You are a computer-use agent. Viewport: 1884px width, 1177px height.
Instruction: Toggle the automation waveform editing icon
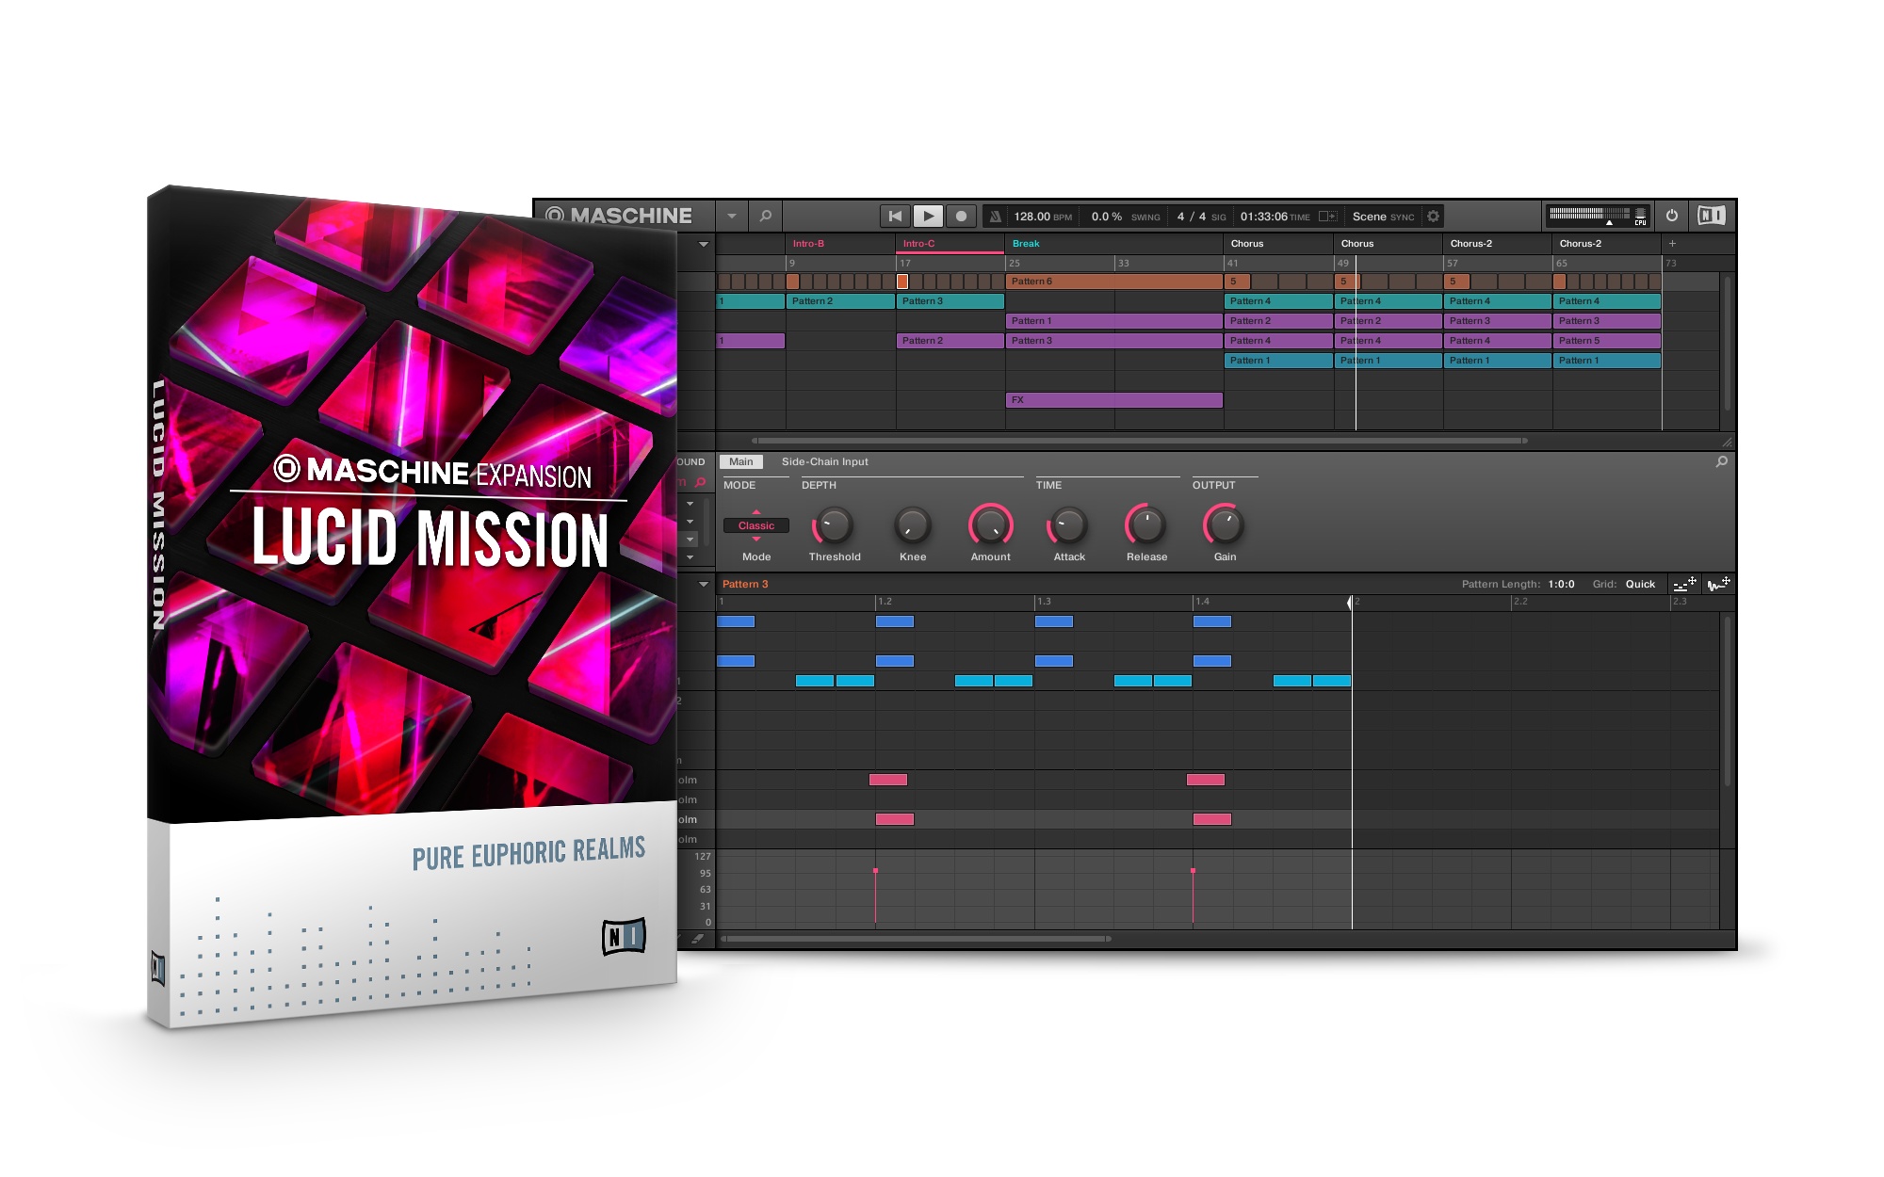coord(1719,584)
